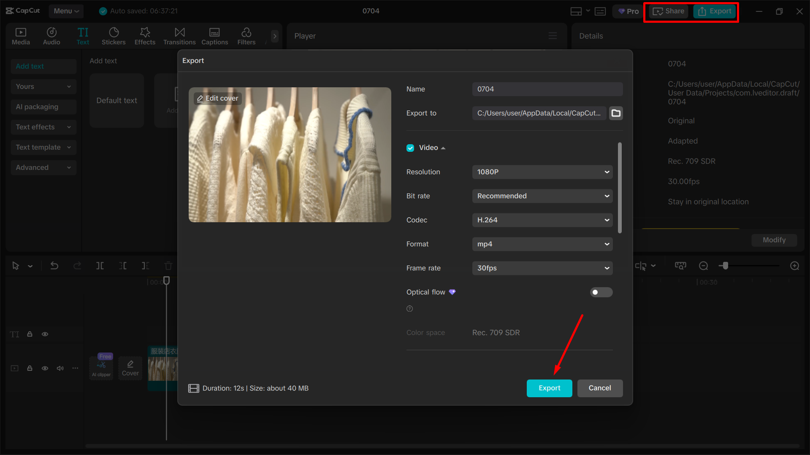Open the Resolution dropdown showing 1080P
The height and width of the screenshot is (455, 810).
click(542, 172)
